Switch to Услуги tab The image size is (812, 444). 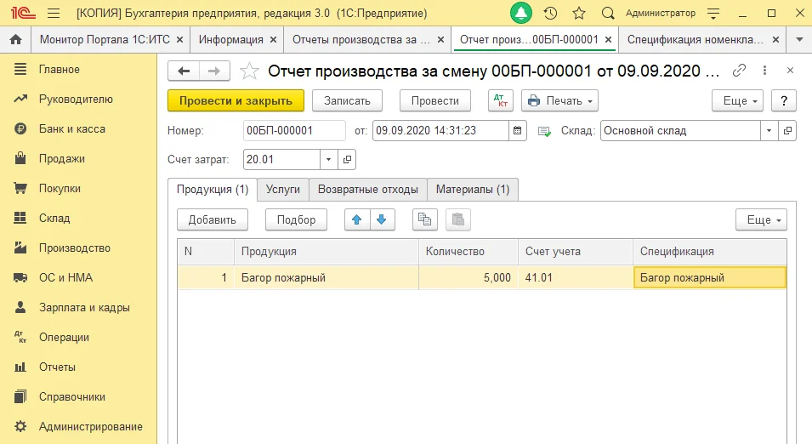click(x=283, y=190)
